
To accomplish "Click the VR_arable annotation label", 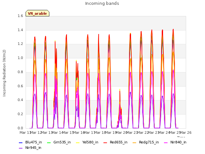I will pos(37,13).
